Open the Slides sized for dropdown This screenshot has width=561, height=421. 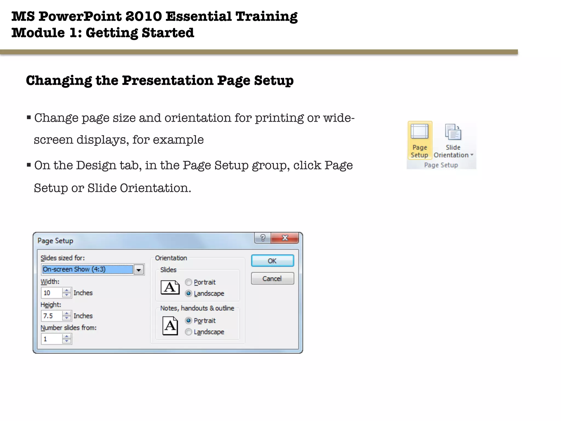point(139,270)
